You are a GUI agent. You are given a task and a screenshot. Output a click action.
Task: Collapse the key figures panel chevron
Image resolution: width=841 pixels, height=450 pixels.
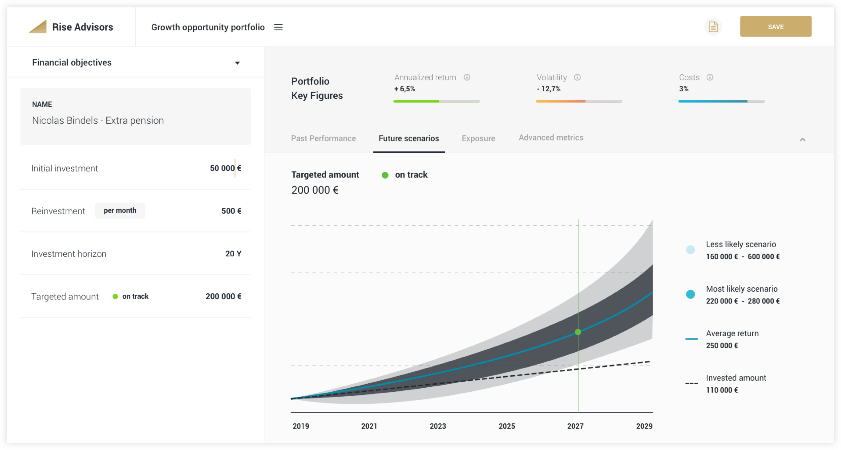pyautogui.click(x=802, y=140)
